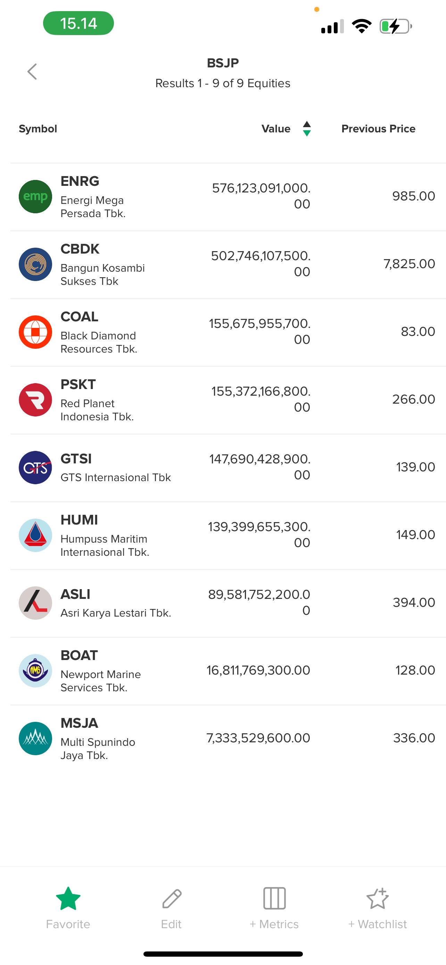Tap the PSKT Red Planet logo
This screenshot has width=446, height=965.
(x=35, y=400)
